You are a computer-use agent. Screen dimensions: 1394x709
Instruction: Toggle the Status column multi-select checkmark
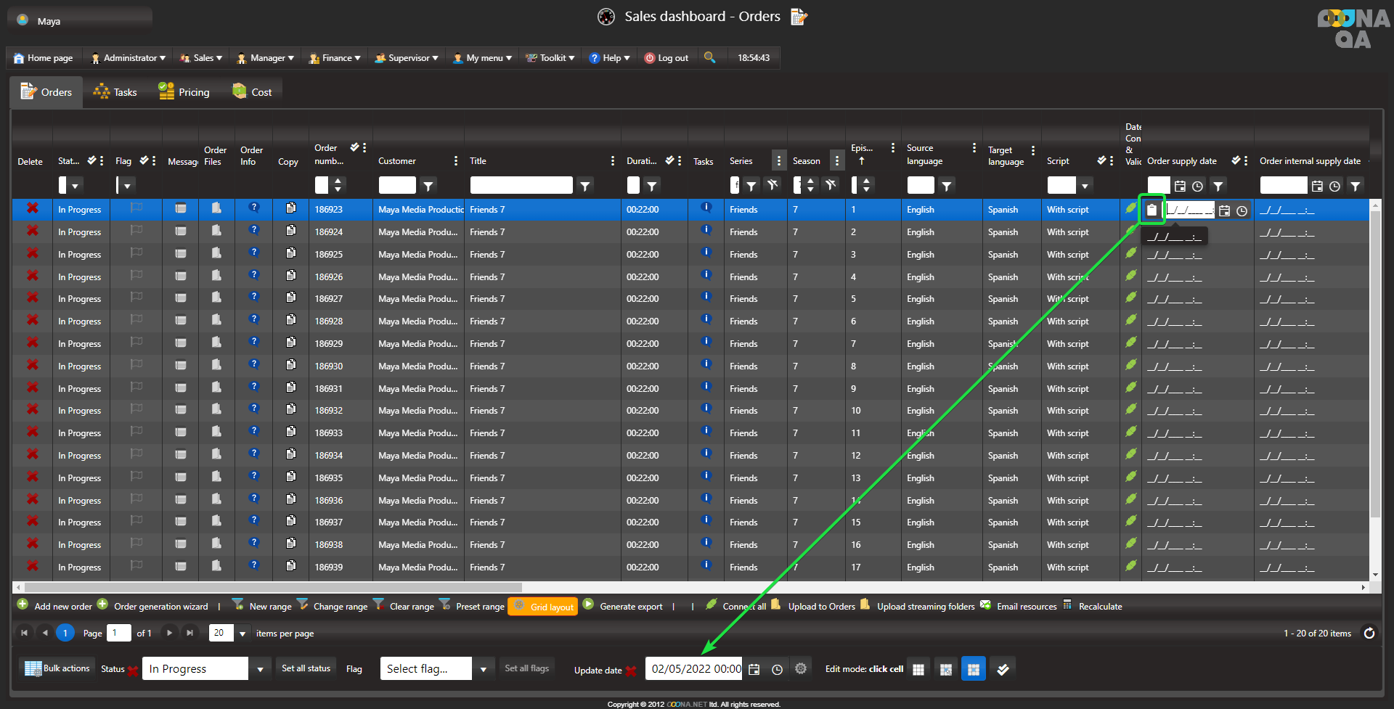pos(91,160)
